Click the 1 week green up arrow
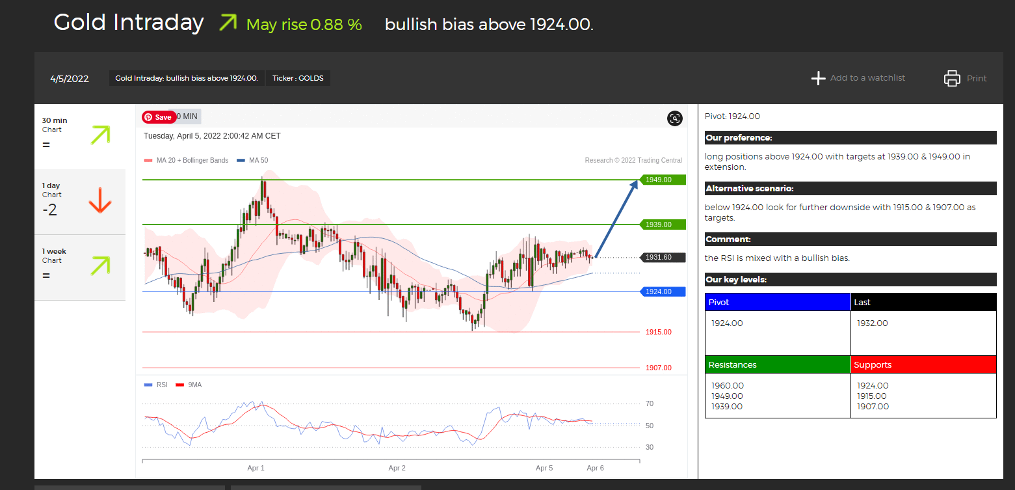The height and width of the screenshot is (490, 1015). (x=100, y=265)
